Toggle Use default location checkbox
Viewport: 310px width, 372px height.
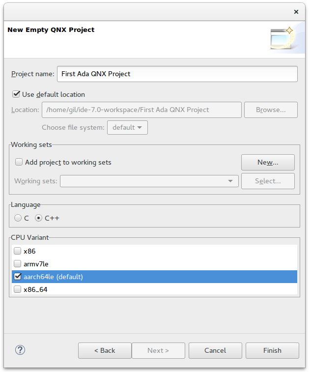pyautogui.click(x=16, y=94)
